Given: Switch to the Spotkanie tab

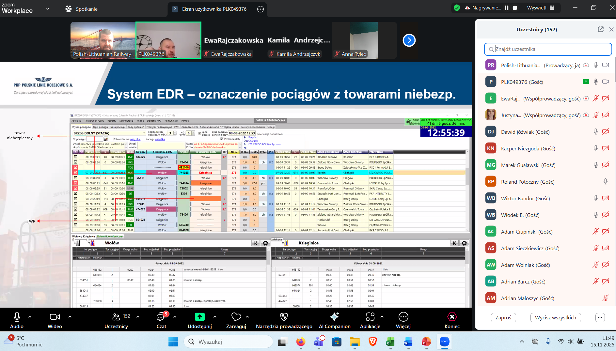Looking at the screenshot, I should (82, 9).
